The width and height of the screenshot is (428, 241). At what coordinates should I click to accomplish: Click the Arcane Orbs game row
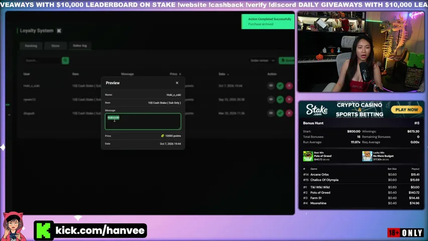361,175
